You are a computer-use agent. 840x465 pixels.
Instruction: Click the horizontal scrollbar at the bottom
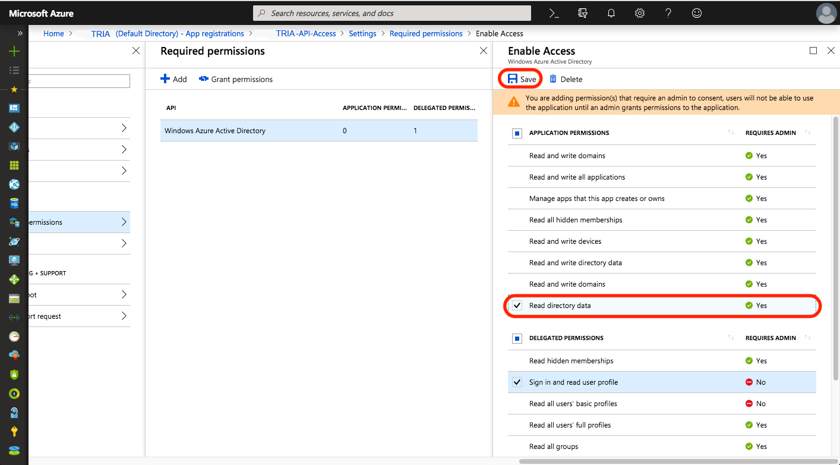coord(678,461)
